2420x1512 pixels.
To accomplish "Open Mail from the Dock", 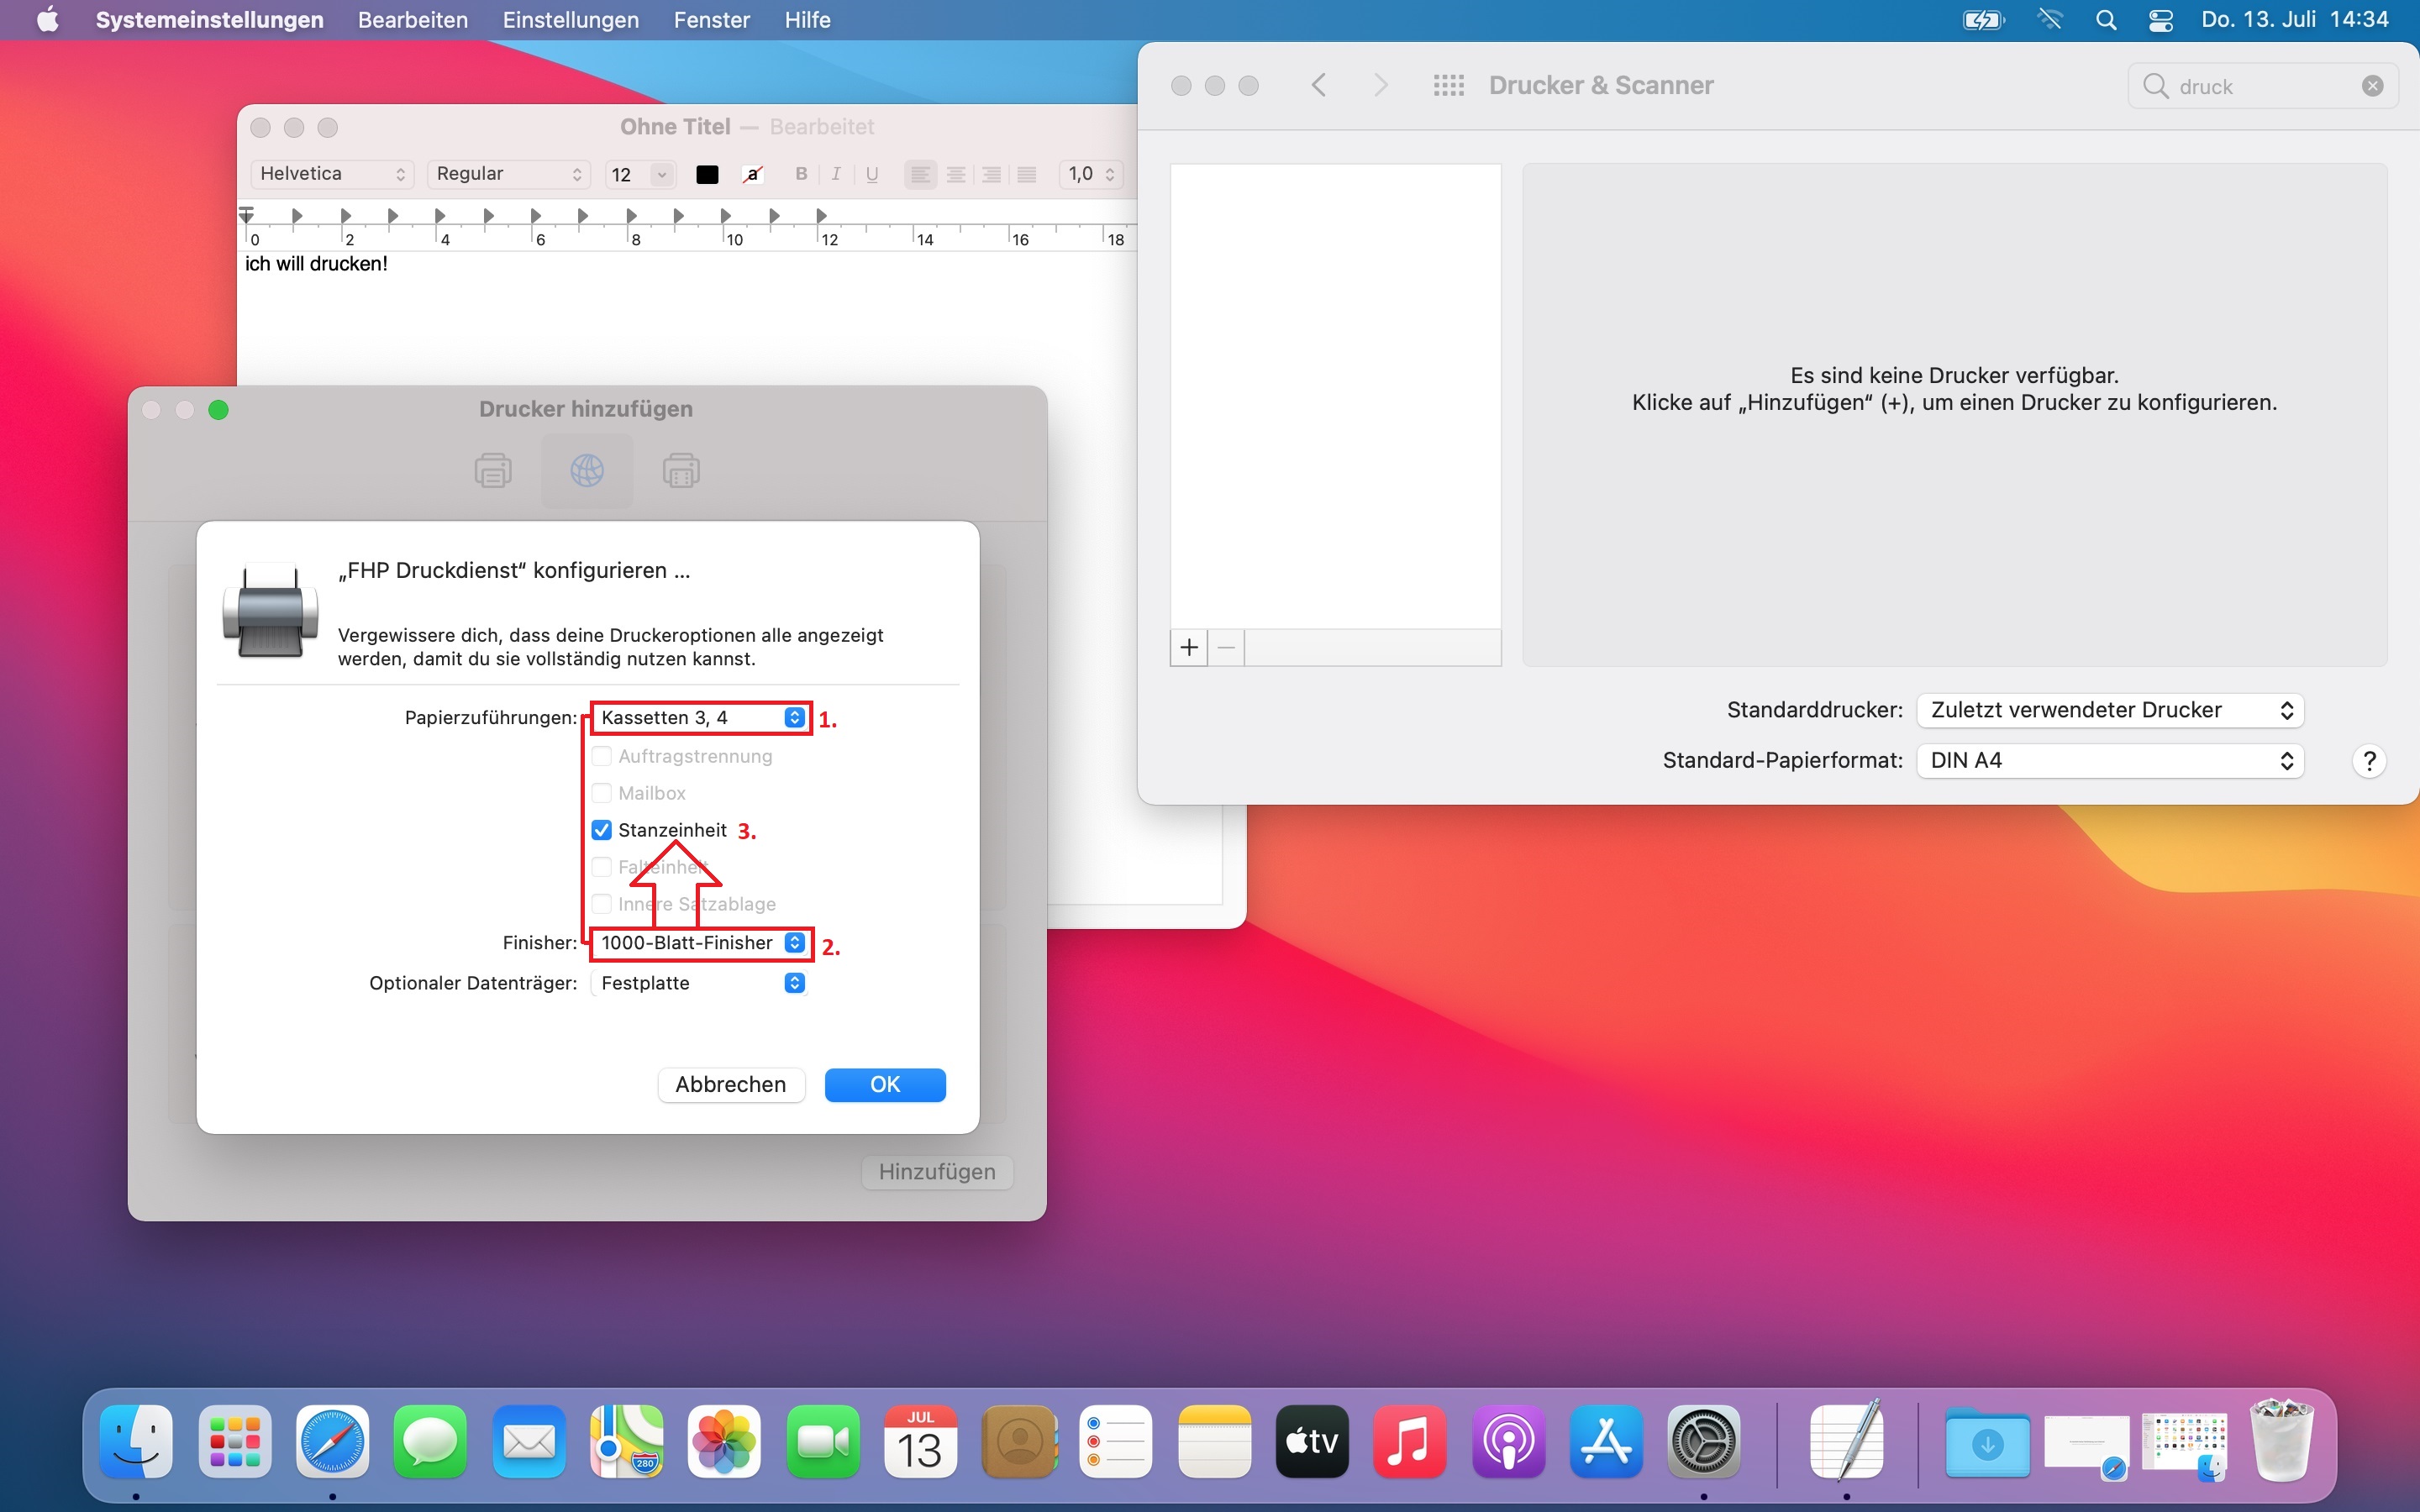I will pos(528,1441).
